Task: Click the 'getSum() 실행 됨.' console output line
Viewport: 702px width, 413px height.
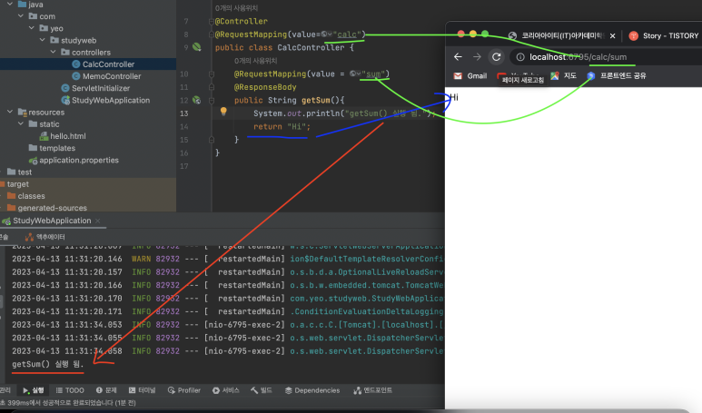Action: (48, 364)
